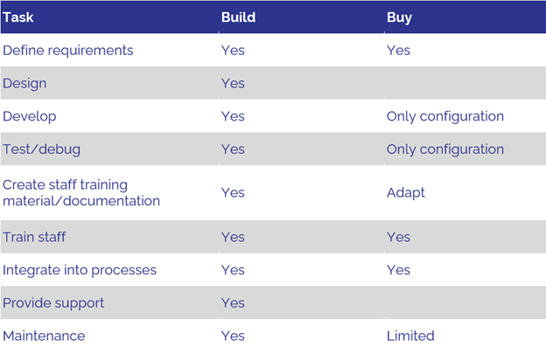This screenshot has width=546, height=353.
Task: Click Only configuration in Develop row
Action: 445,116
